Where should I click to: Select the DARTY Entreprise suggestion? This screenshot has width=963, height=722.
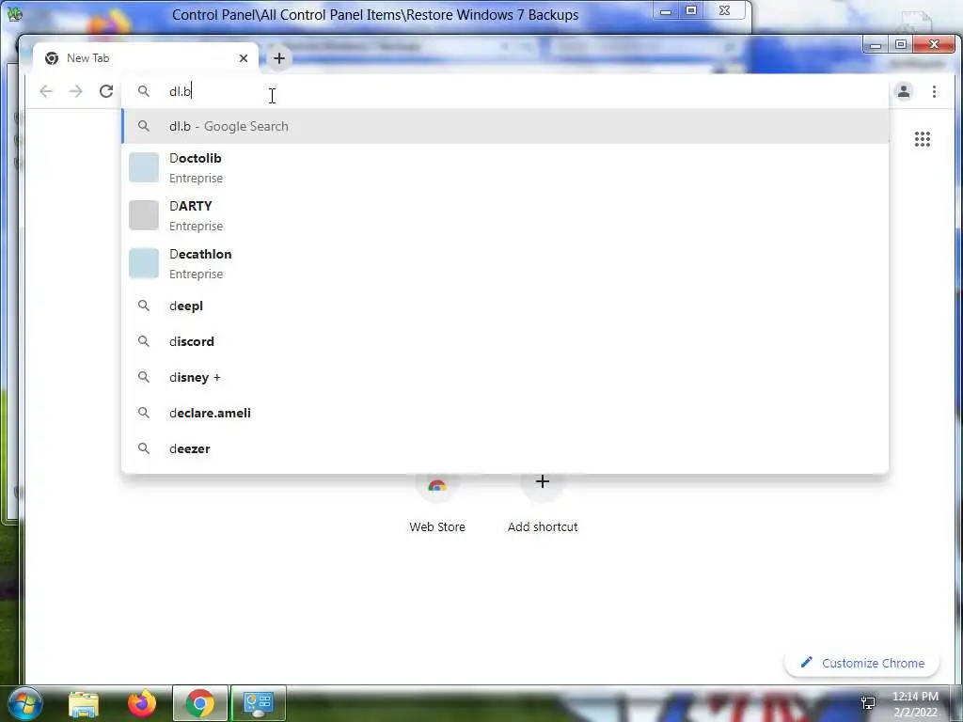coord(505,215)
